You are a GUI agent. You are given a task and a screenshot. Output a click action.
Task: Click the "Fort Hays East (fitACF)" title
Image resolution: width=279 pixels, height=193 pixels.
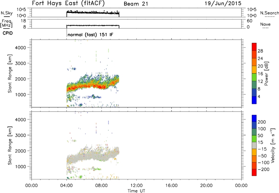click(x=68, y=3)
